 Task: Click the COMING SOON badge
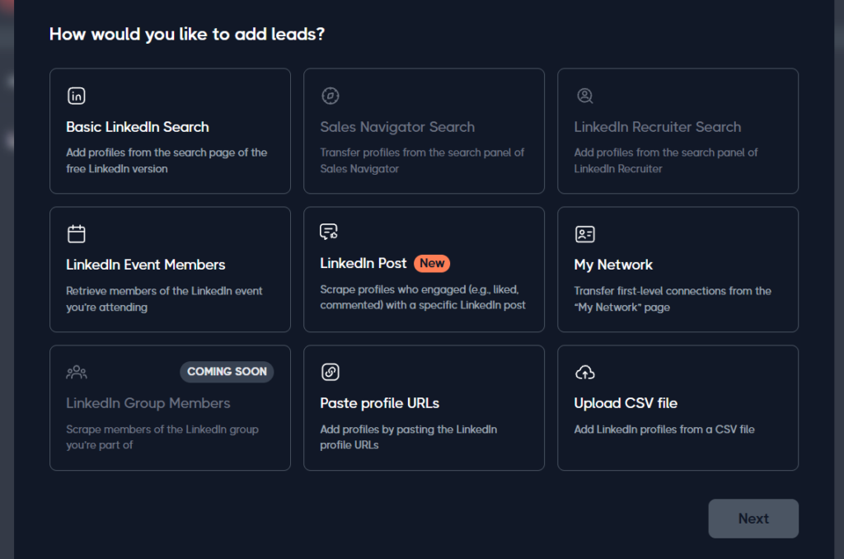point(227,372)
